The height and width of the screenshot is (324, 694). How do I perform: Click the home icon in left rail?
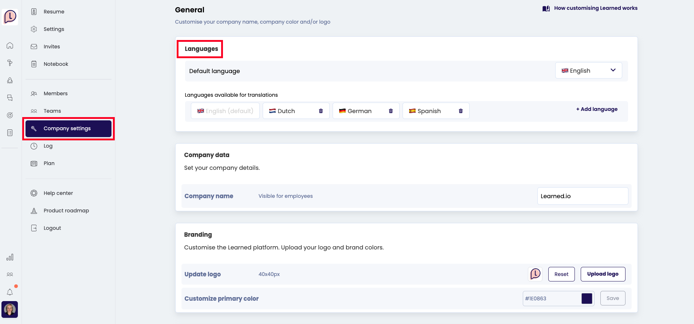(10, 45)
